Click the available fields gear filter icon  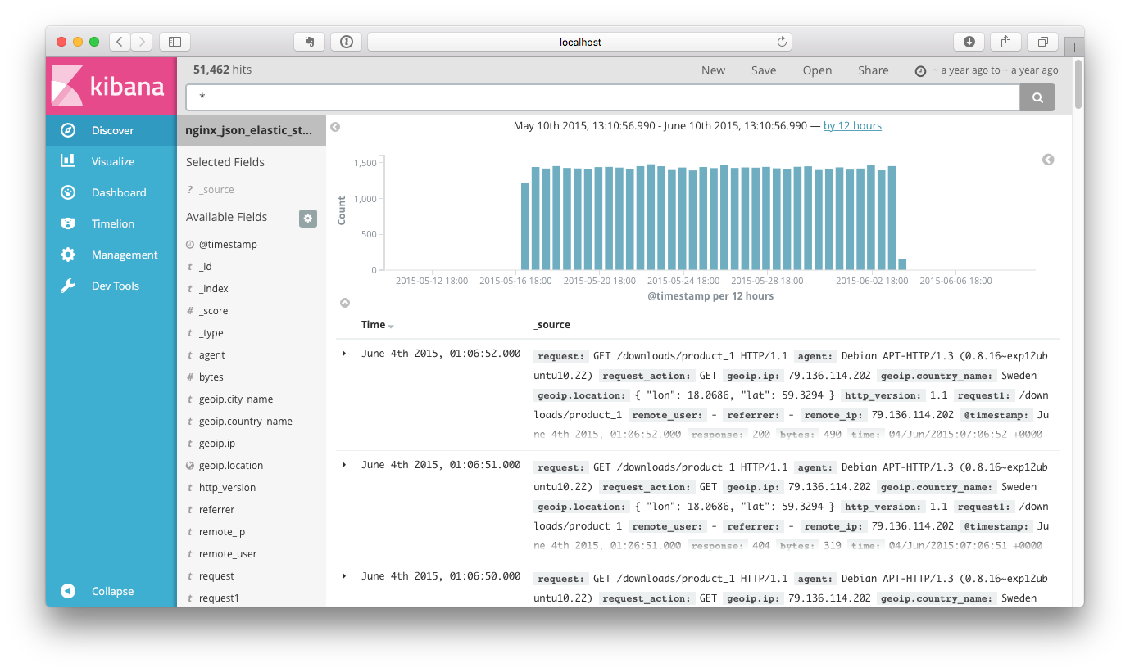point(308,218)
